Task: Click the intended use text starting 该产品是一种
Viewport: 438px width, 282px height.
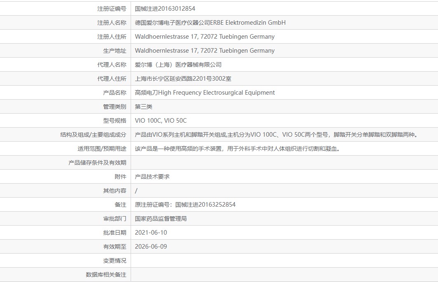Action: tap(238, 149)
